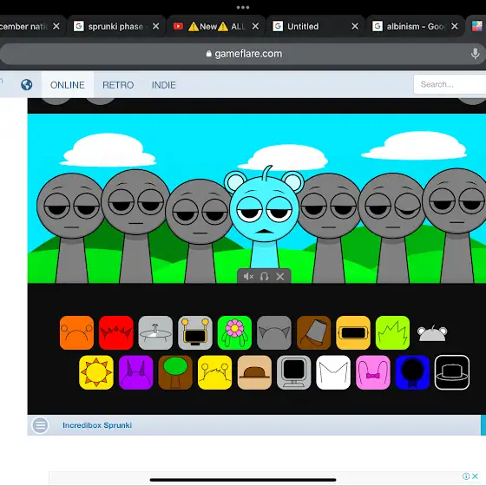Switch to the sprunki phase browser tab
The width and height of the screenshot is (486, 486).
pos(115,26)
